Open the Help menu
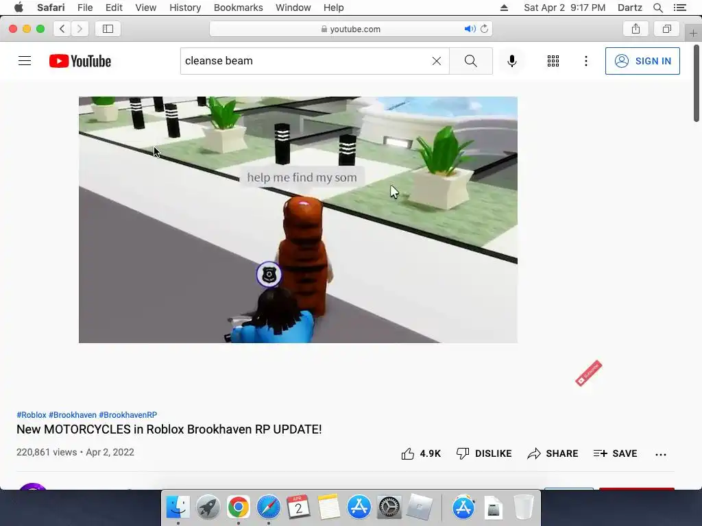 334,8
